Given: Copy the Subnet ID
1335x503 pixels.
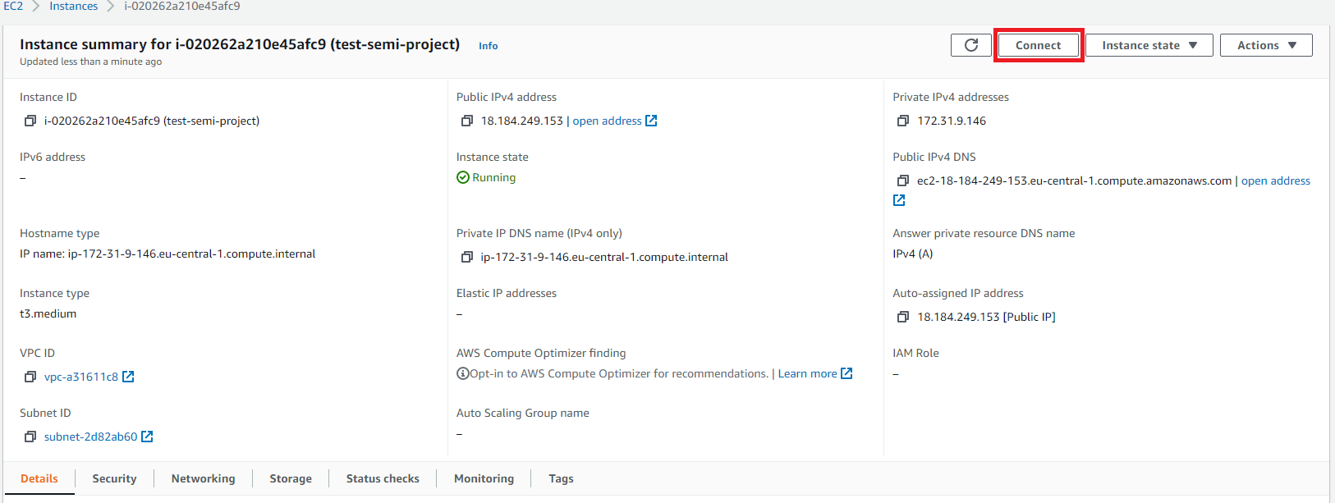Looking at the screenshot, I should (30, 437).
